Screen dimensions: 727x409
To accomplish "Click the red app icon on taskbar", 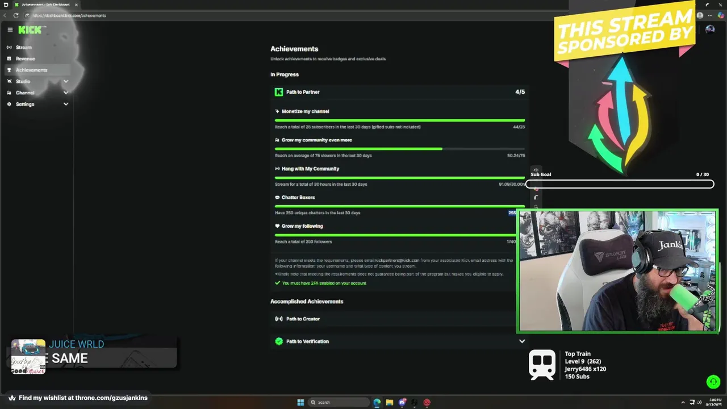I will coord(427,402).
